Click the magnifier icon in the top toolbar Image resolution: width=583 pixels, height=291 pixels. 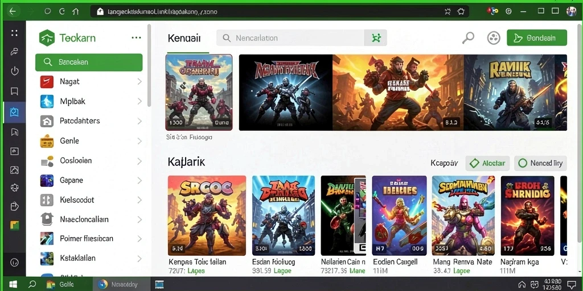[x=468, y=38]
